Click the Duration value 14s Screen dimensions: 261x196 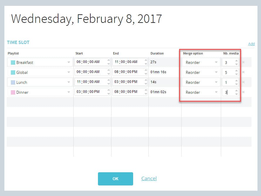(153, 82)
